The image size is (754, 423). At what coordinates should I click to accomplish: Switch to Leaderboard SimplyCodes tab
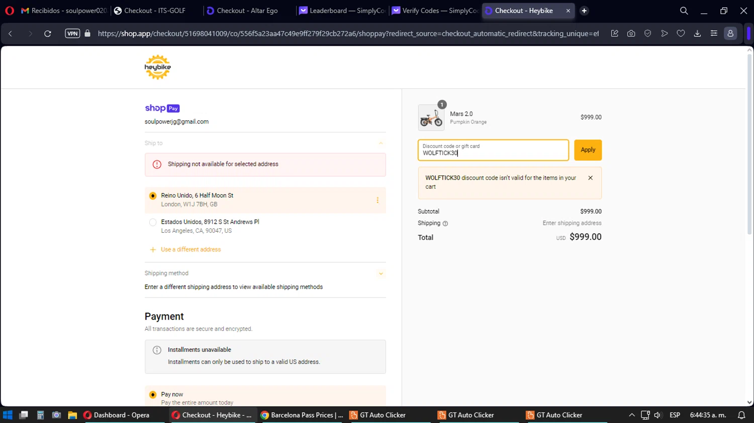(342, 11)
